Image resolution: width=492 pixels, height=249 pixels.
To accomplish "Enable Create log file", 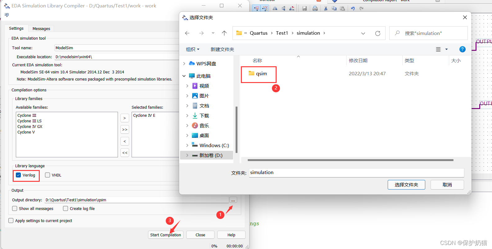I will point(65,208).
